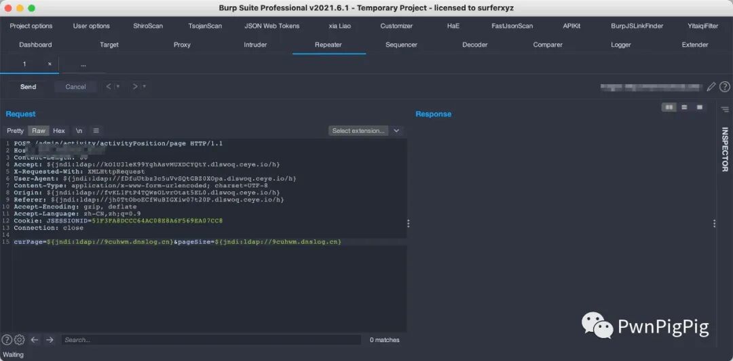Select the Repeater tab
Screen dimensions: 733x361
click(328, 45)
